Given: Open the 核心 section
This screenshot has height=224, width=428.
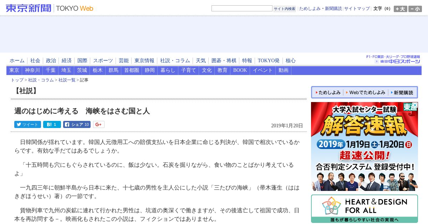Looking at the screenshot, I should pyautogui.click(x=291, y=61).
